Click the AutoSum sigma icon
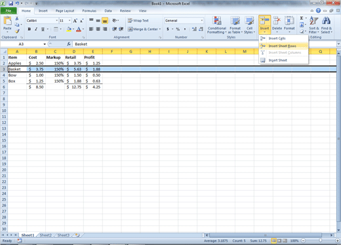 [x=302, y=18]
